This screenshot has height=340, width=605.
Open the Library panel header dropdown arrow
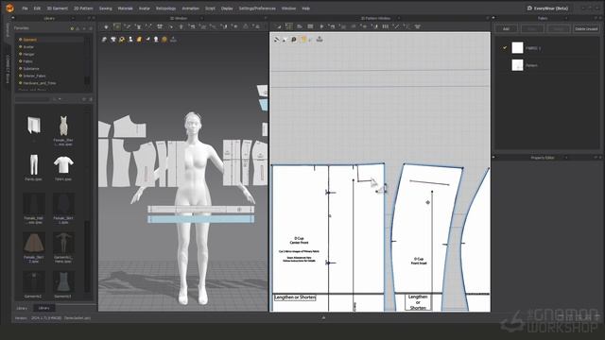point(73,18)
